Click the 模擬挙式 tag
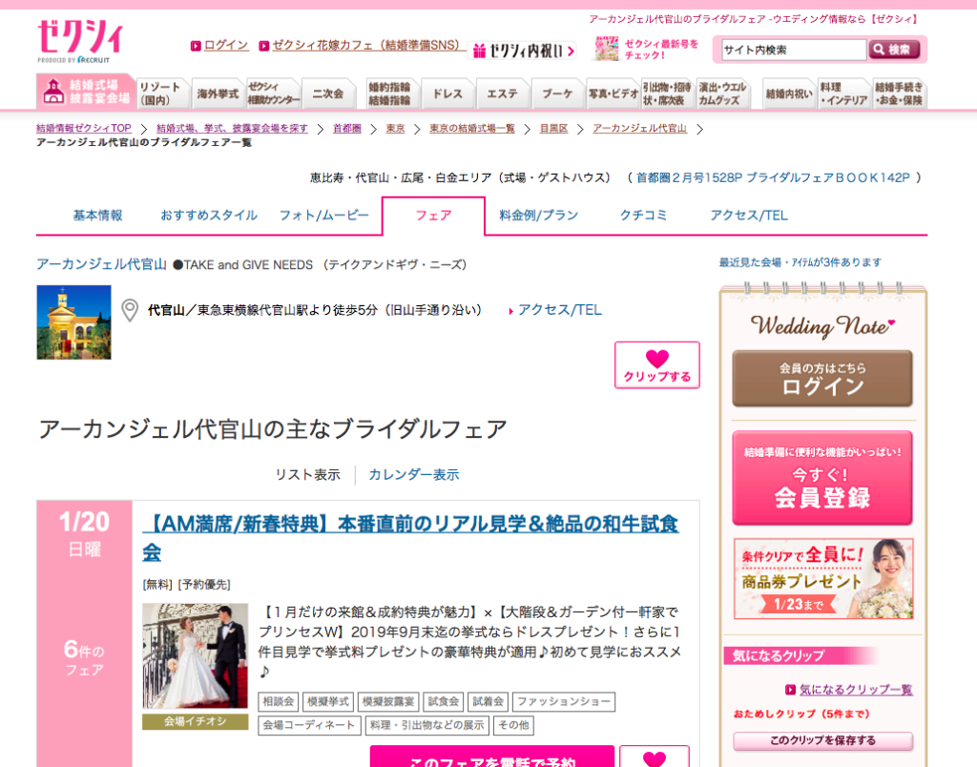 (x=328, y=701)
